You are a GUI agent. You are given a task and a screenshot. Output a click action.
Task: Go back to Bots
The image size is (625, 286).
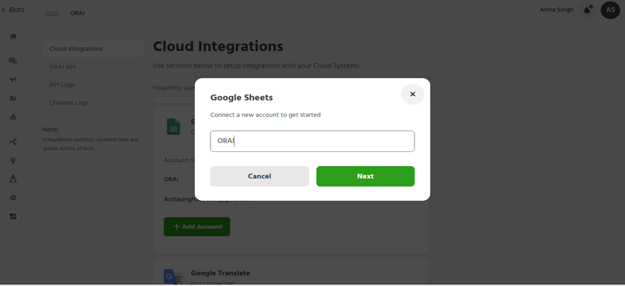[x=13, y=10]
